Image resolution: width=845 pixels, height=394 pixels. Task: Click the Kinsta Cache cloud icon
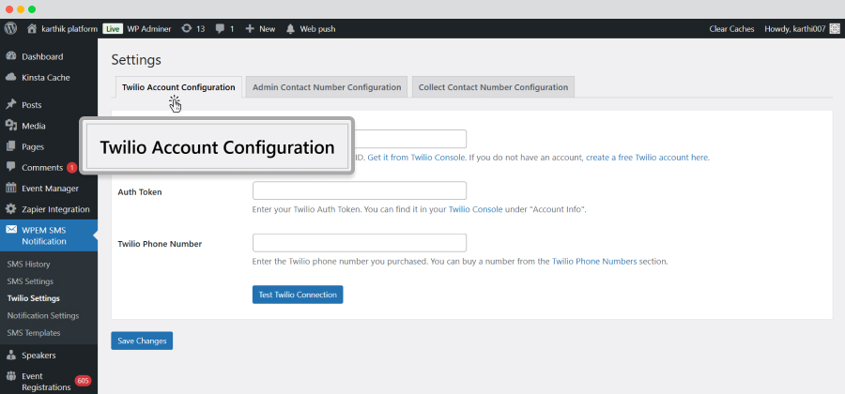tap(10, 78)
